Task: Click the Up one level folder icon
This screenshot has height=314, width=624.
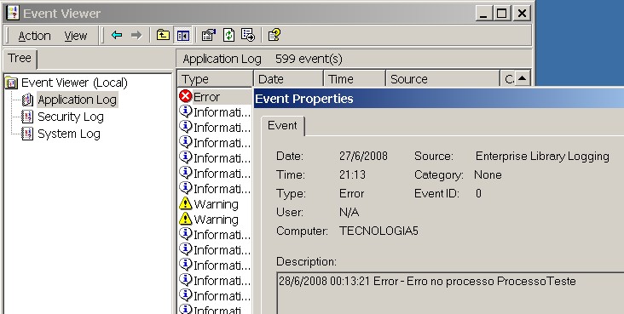Action: (163, 36)
